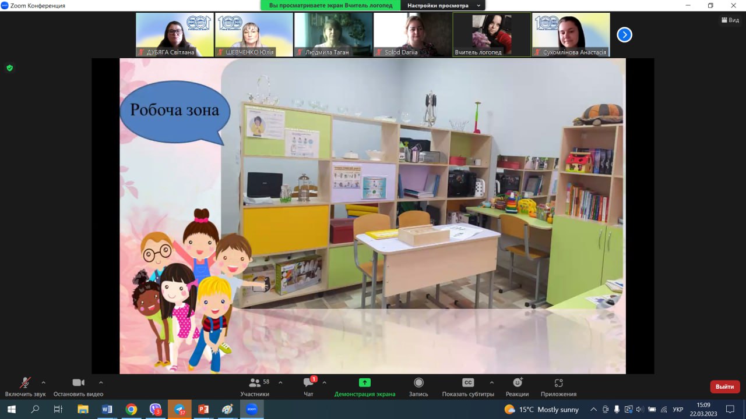Open PowerPoint from the taskbar
This screenshot has width=746, height=419.
203,409
